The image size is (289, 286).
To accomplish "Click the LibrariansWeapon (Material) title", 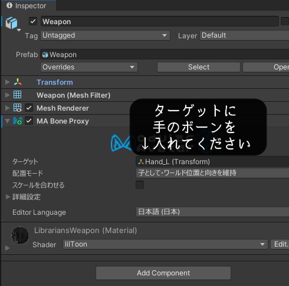I will [x=86, y=231].
